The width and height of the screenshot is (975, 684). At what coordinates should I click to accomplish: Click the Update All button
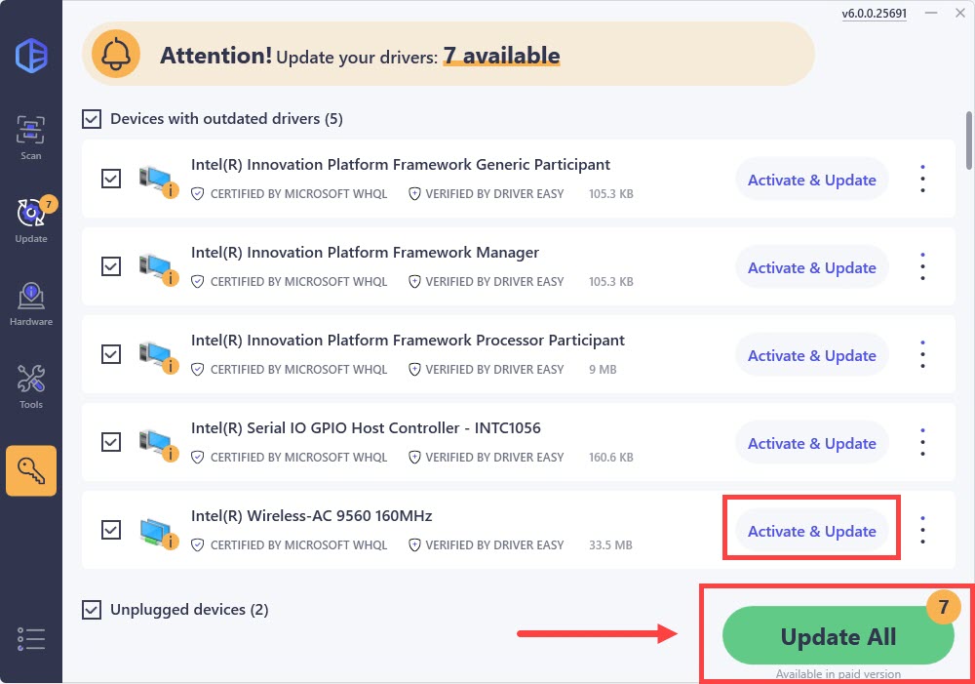(x=838, y=637)
